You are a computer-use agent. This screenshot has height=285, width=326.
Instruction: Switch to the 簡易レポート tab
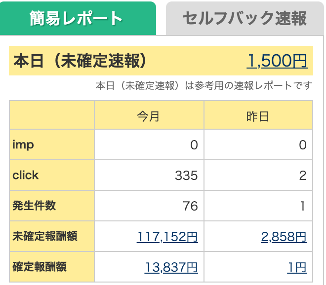78,18
